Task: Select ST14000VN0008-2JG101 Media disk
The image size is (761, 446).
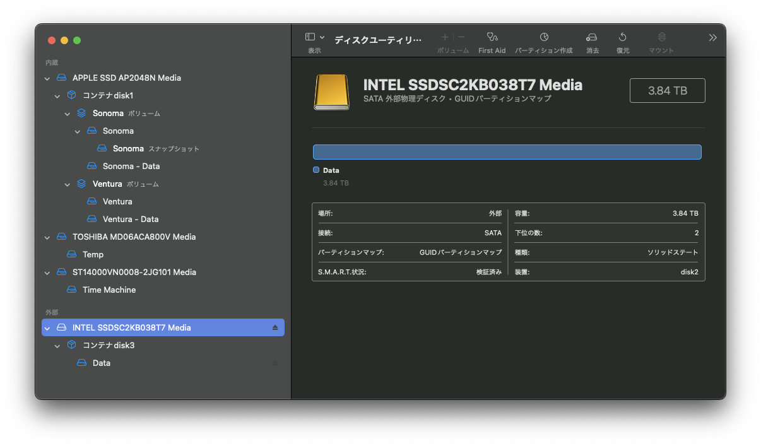Action: [163, 272]
